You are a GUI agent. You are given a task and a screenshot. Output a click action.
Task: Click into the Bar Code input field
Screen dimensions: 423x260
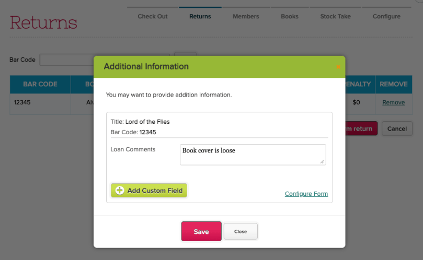click(x=65, y=60)
